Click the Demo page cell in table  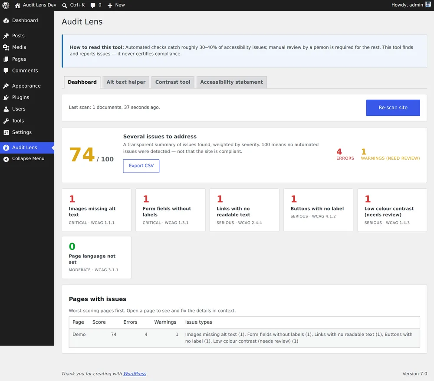coord(79,335)
